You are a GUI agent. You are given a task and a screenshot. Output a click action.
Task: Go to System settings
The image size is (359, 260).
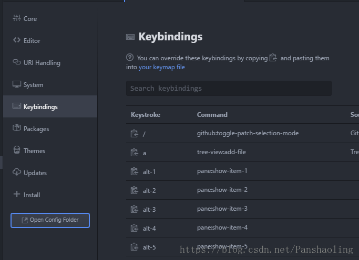[x=33, y=85]
